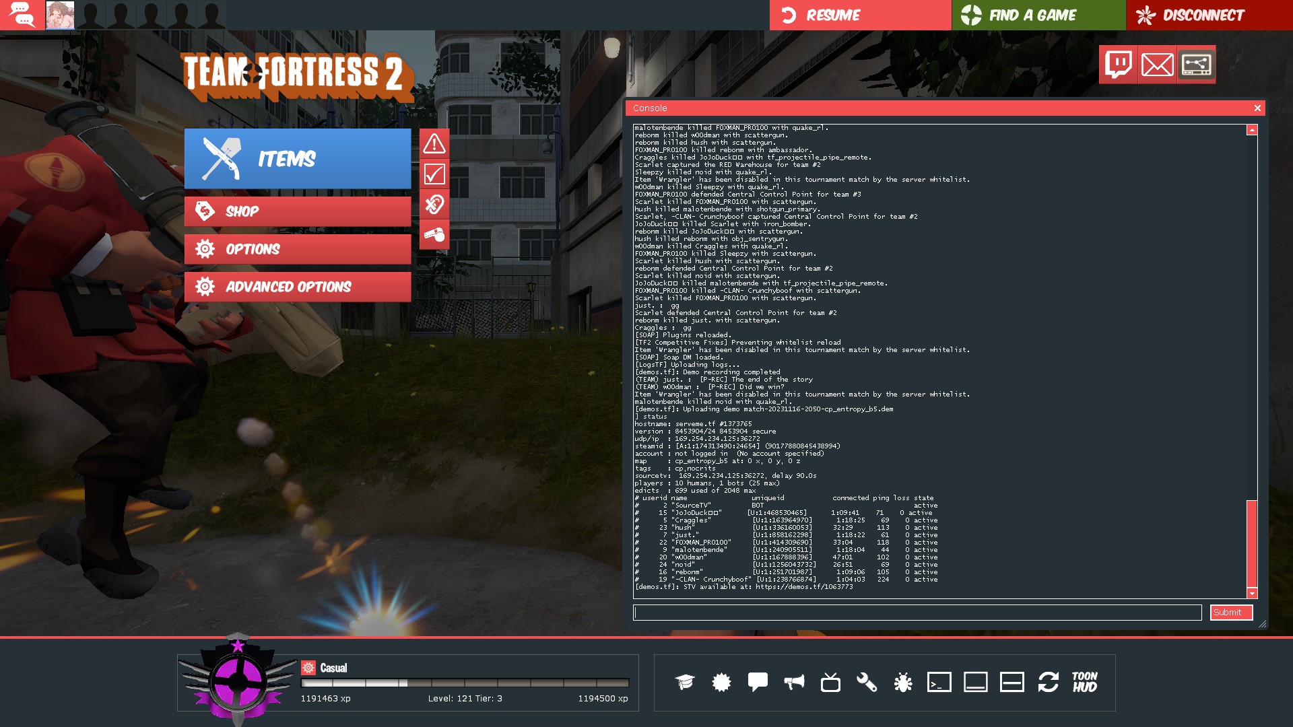Open Advanced Options
Screen dimensions: 1293x727
point(298,287)
